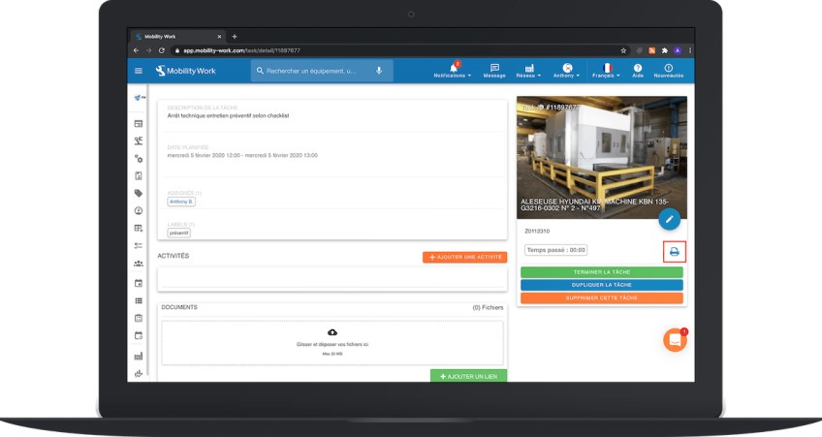
Task: Open the Aide help icon
Action: (638, 71)
